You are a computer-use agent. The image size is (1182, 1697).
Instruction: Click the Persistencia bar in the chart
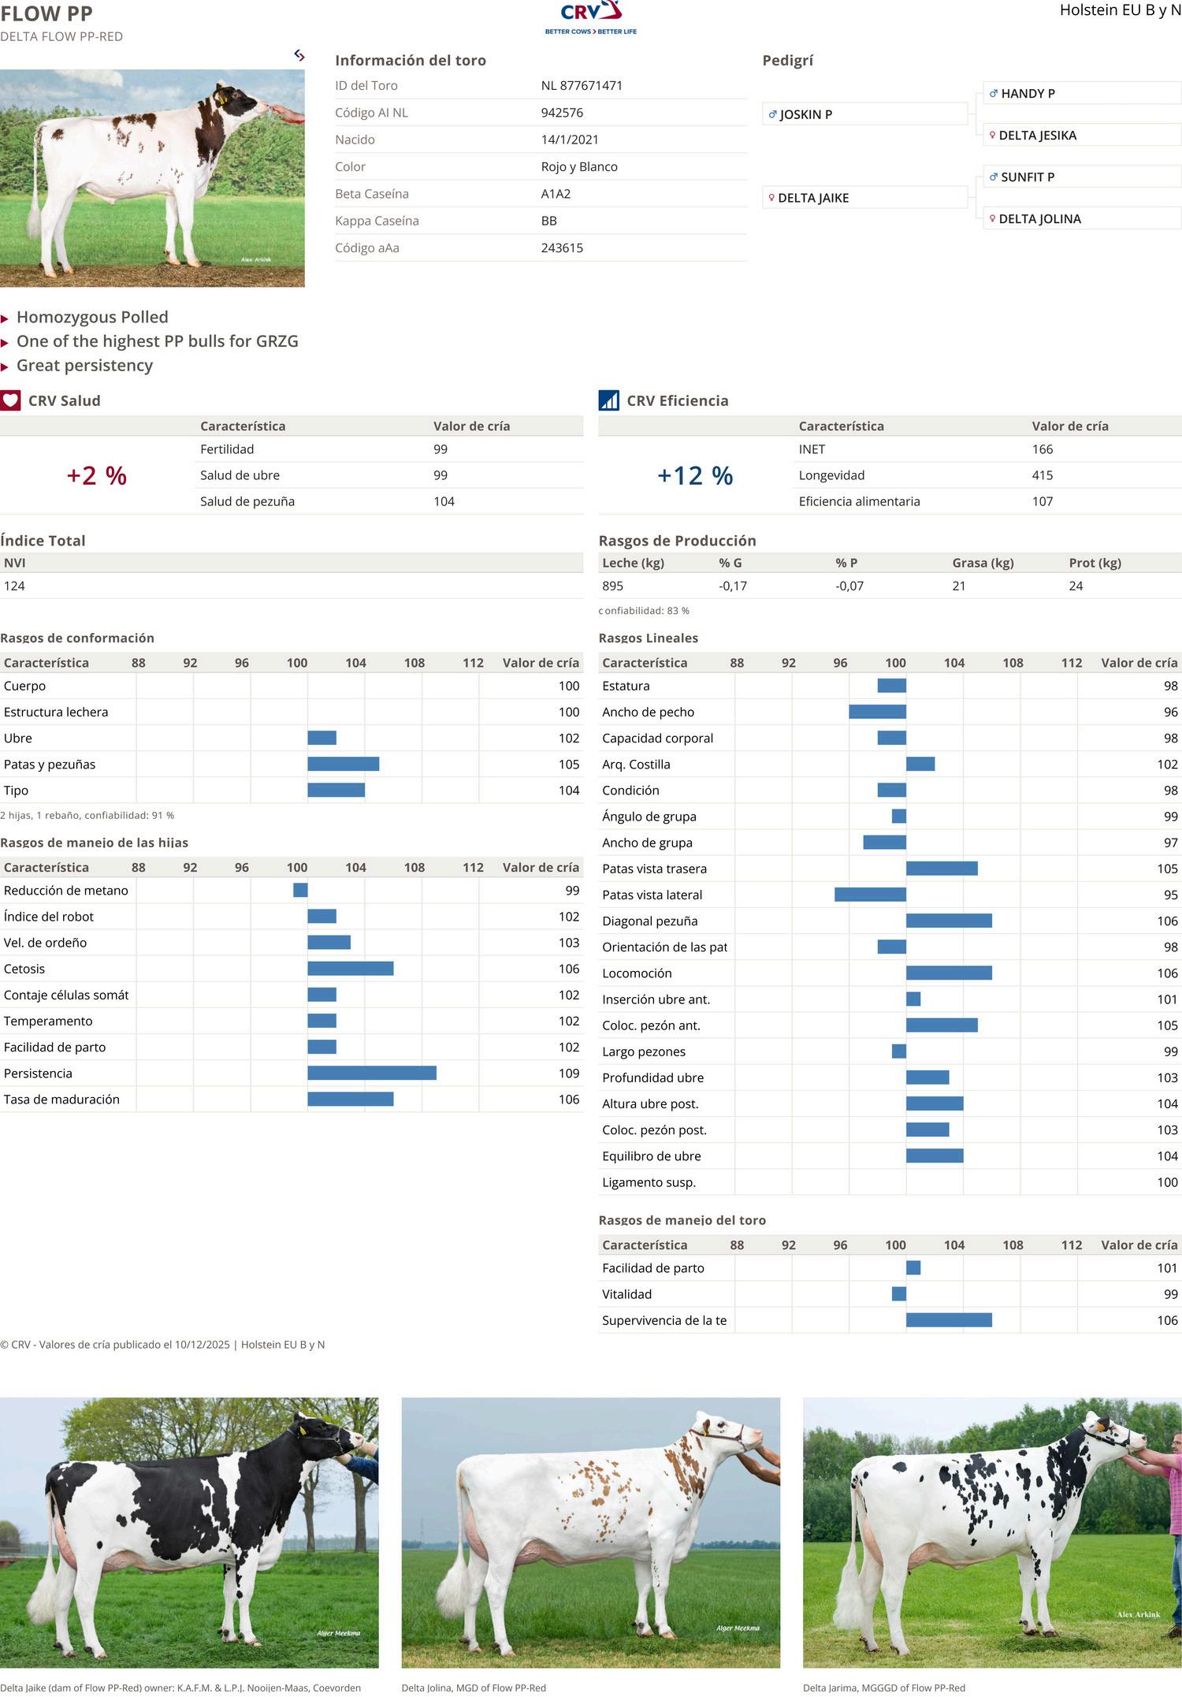[372, 1073]
